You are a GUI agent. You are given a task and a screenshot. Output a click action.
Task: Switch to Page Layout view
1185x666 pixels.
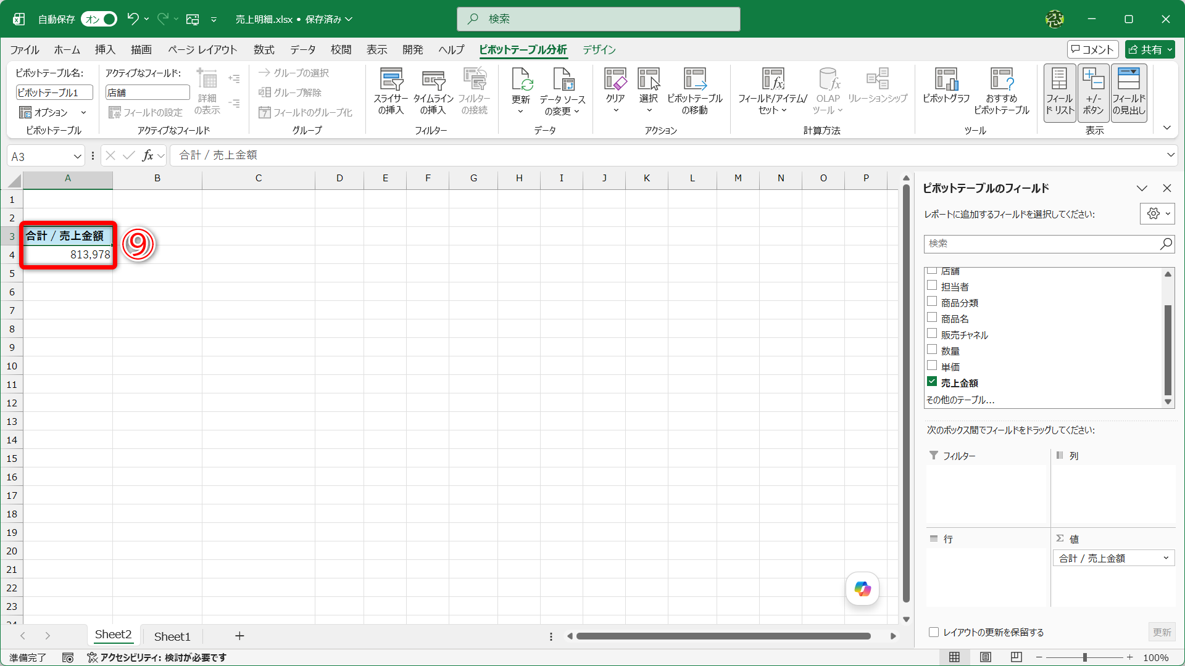point(986,657)
